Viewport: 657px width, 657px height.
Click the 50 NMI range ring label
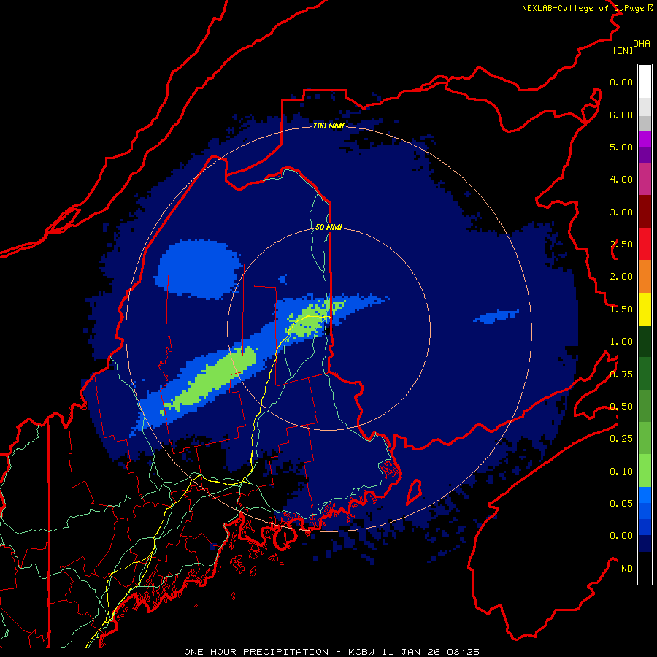pos(328,227)
